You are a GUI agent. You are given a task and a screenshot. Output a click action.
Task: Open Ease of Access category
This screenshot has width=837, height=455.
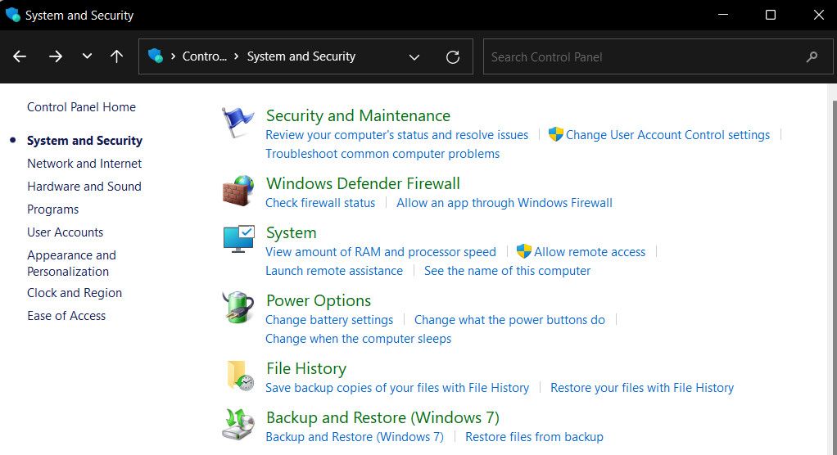pyautogui.click(x=66, y=316)
